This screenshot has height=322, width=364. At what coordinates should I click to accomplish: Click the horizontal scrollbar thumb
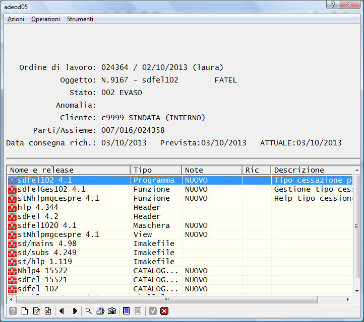167,299
